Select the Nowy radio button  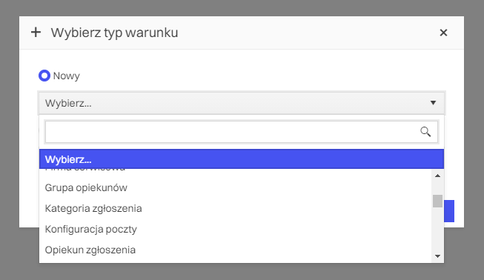[44, 76]
